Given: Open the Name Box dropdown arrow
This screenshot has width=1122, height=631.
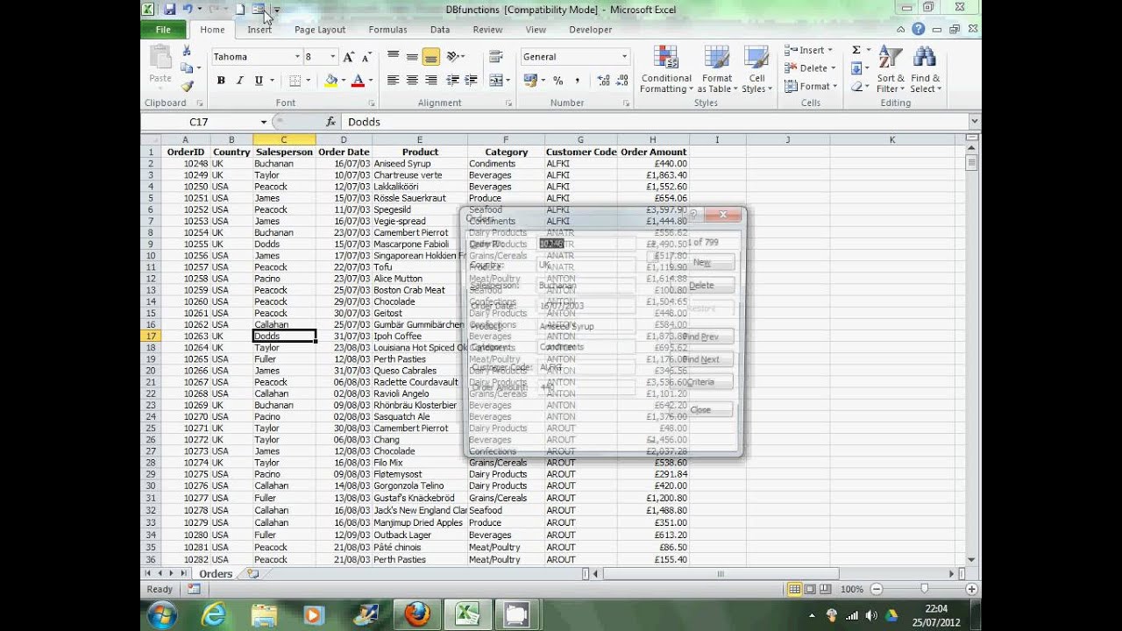Looking at the screenshot, I should click(x=263, y=122).
